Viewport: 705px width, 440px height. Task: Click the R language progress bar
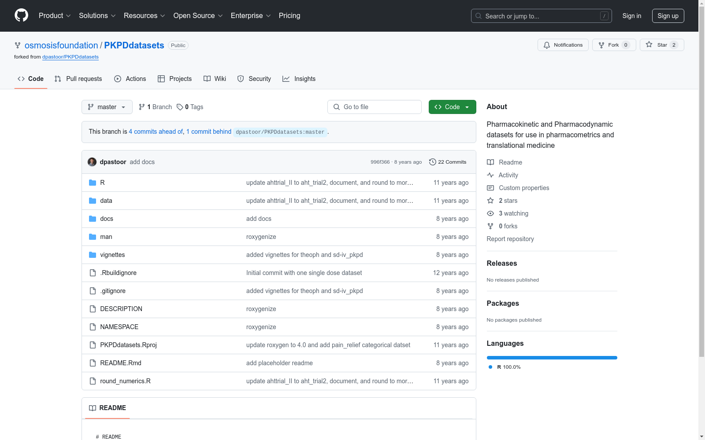(552, 358)
